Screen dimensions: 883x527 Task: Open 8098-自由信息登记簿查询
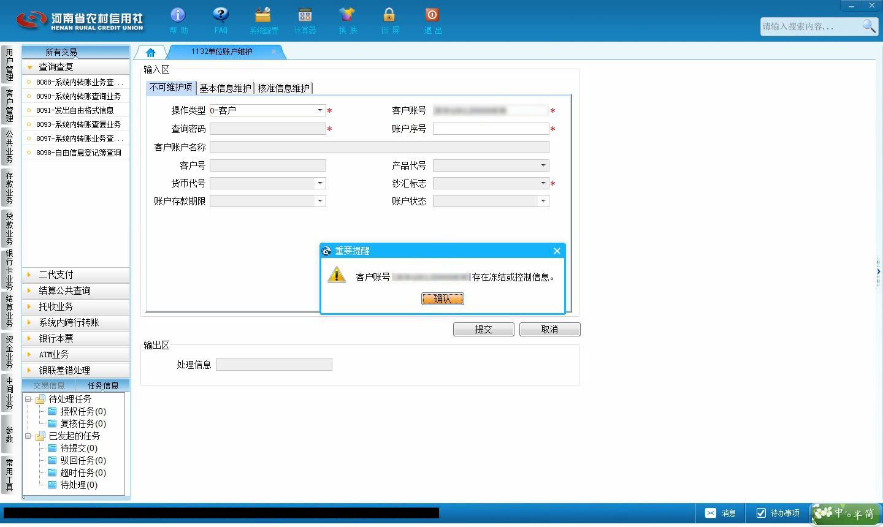point(76,153)
